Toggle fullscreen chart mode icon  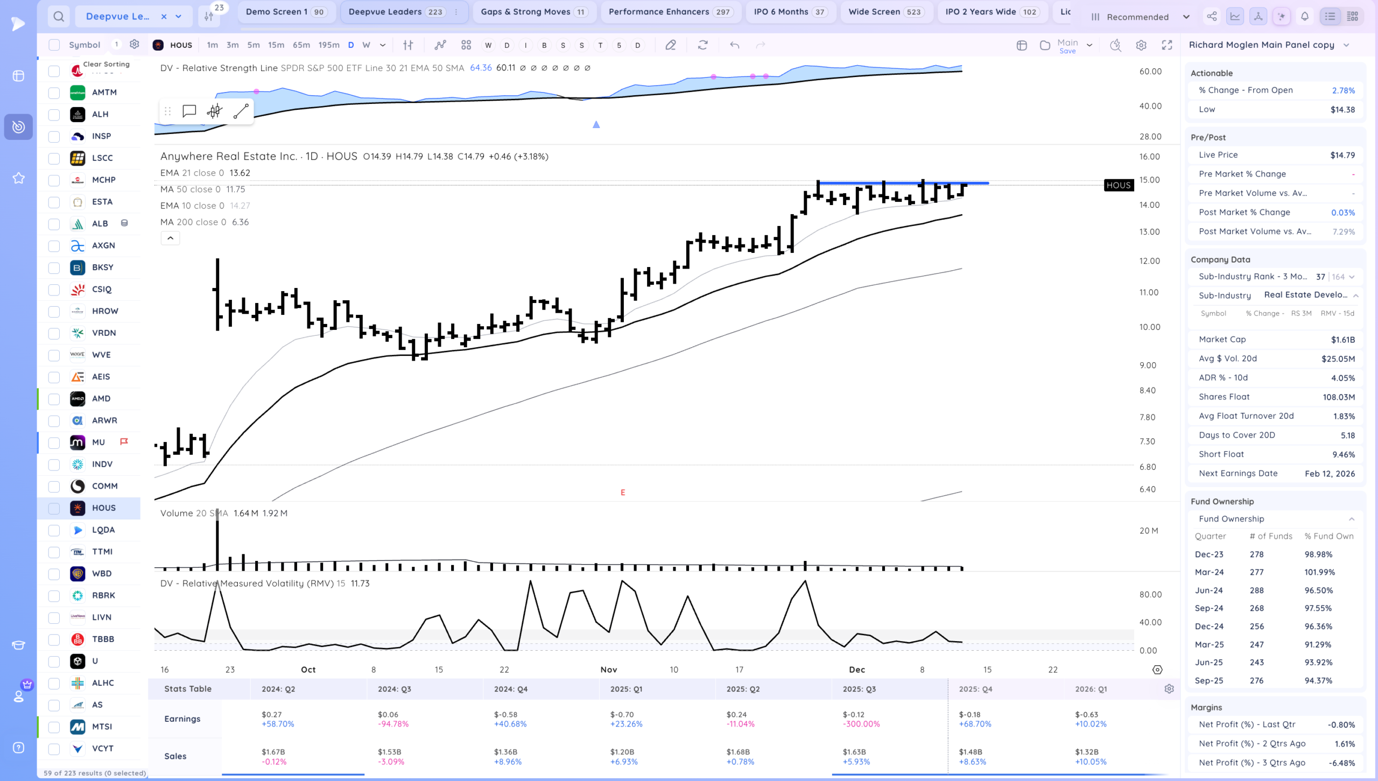1167,45
